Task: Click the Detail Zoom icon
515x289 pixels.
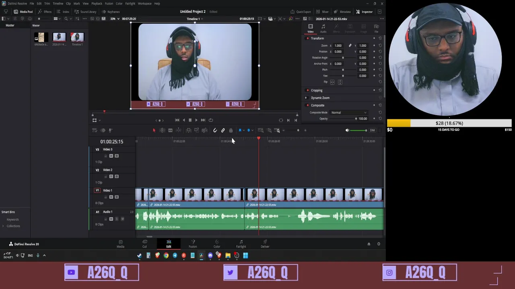Action: pos(269,130)
